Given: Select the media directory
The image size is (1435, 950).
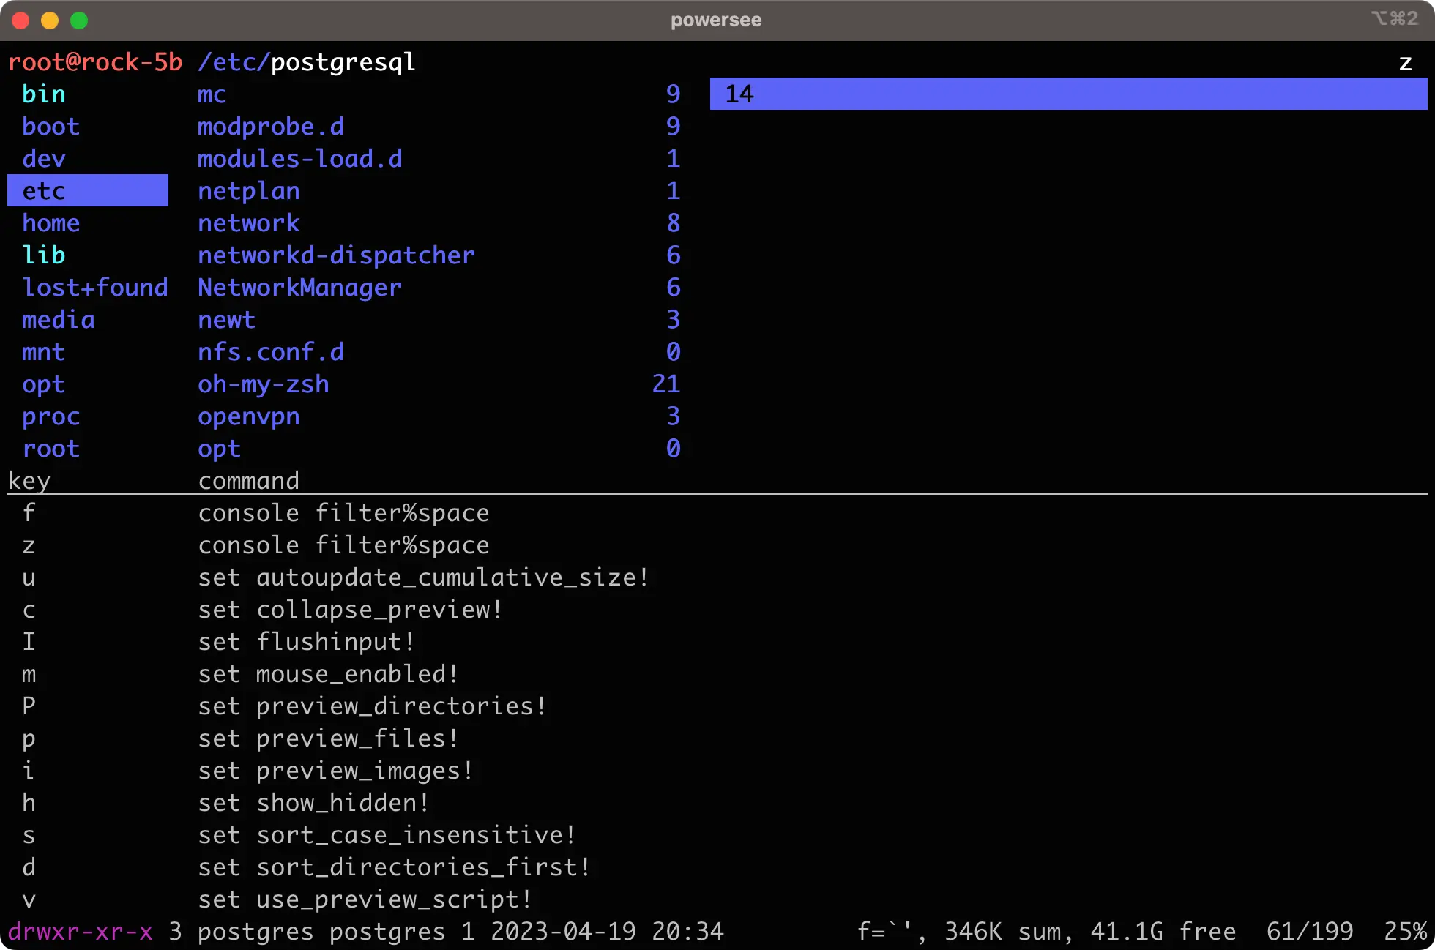Looking at the screenshot, I should click(x=59, y=320).
